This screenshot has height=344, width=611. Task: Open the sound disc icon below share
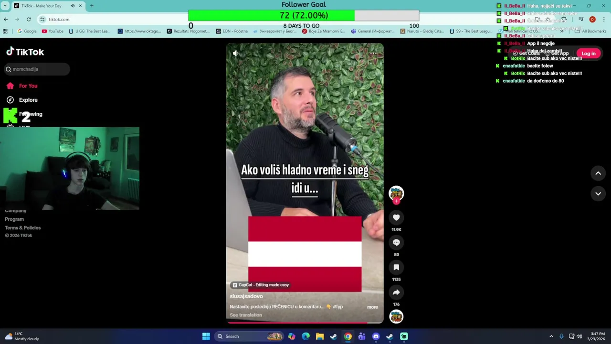[x=396, y=316]
